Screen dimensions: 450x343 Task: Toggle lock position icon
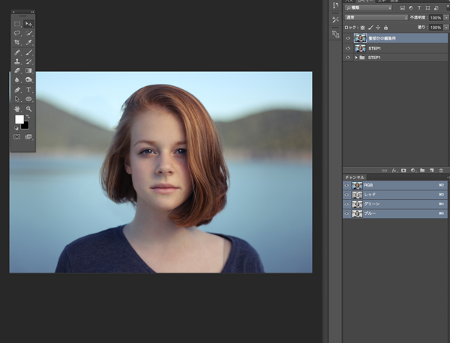point(378,28)
